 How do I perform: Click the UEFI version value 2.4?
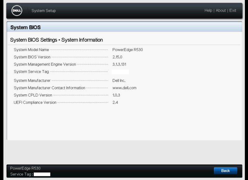pos(115,103)
